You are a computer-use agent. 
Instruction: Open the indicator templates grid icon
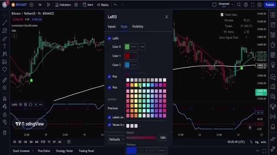coord(76,5)
